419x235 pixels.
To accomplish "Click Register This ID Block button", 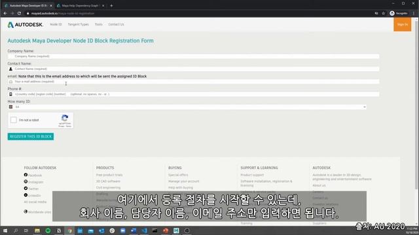I will [31, 136].
